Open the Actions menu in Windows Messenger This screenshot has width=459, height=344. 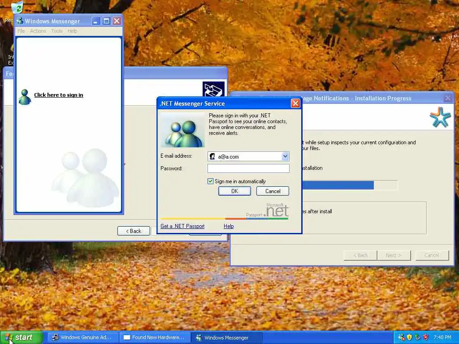click(38, 31)
